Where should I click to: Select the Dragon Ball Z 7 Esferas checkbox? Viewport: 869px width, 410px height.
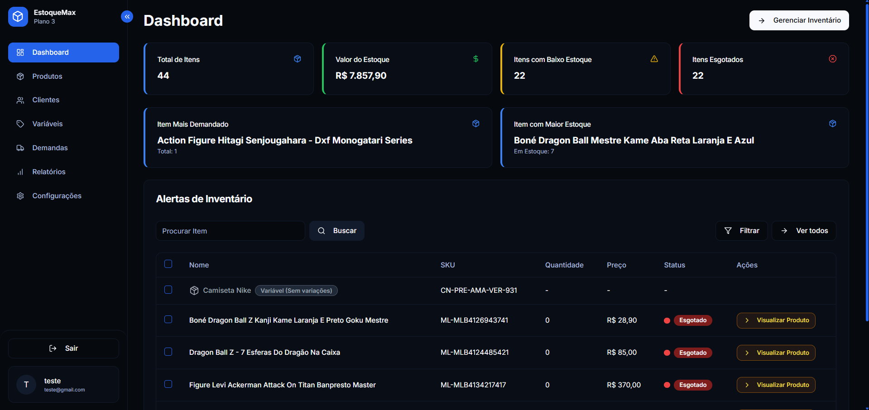(x=168, y=352)
